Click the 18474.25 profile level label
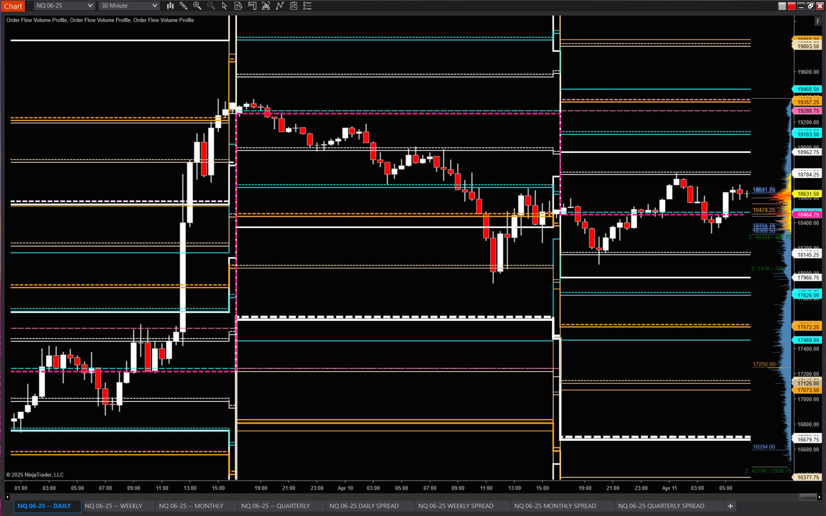Viewport: 826px width, 516px height. click(x=764, y=210)
